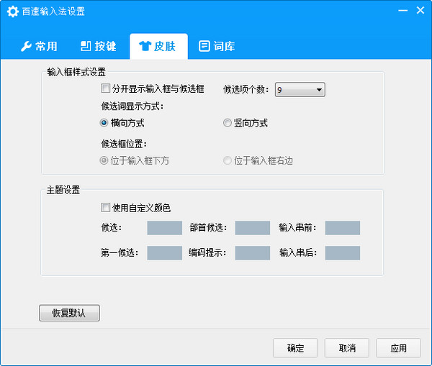Viewport: 432px width, 366px height.
Task: Check 使用自定义颜色 option
Action: click(106, 209)
